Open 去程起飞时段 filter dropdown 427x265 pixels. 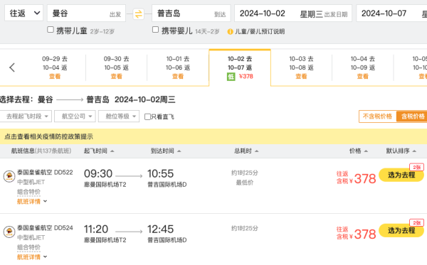click(x=26, y=117)
